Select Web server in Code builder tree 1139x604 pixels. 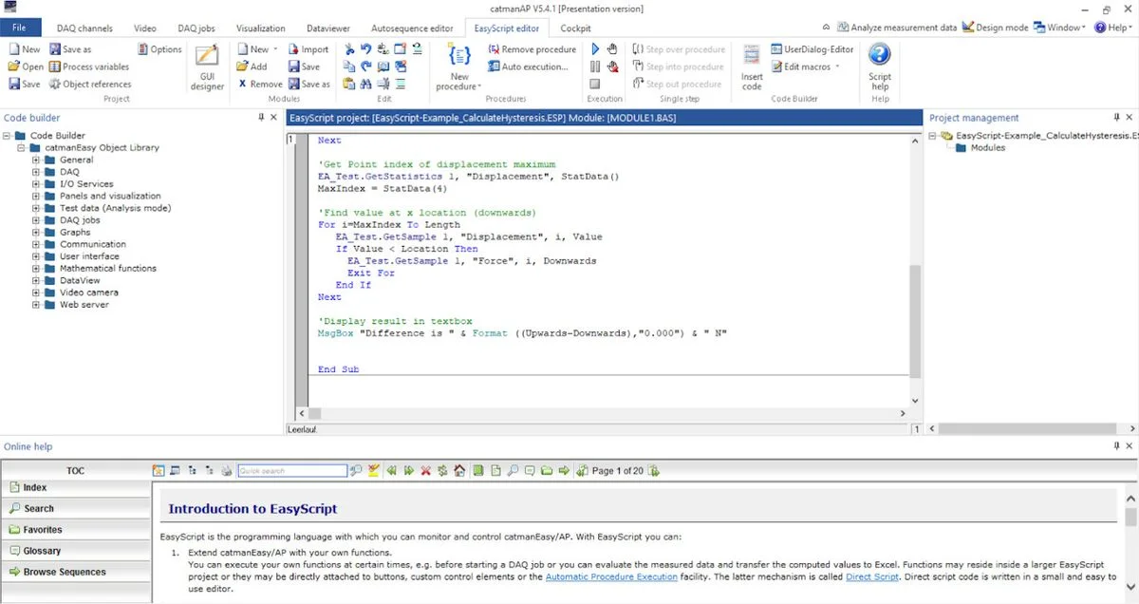[x=84, y=305]
